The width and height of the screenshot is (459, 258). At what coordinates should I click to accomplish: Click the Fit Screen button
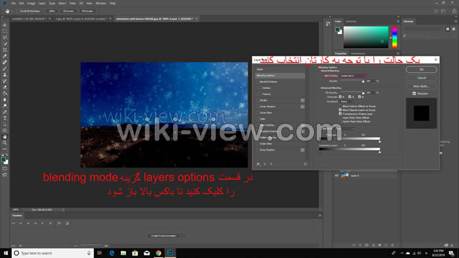pyautogui.click(x=68, y=11)
